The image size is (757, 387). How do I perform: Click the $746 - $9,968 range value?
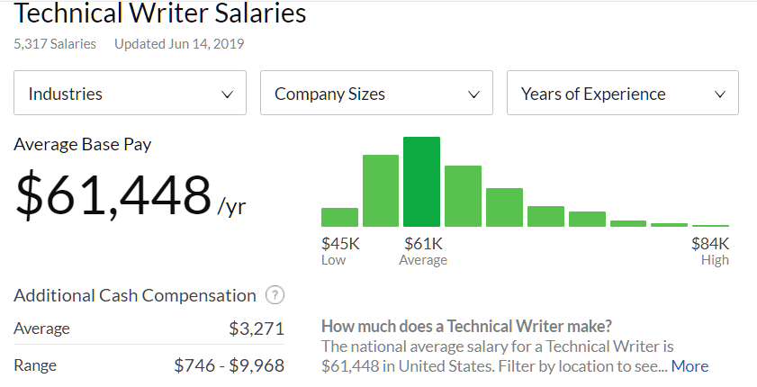(x=229, y=365)
